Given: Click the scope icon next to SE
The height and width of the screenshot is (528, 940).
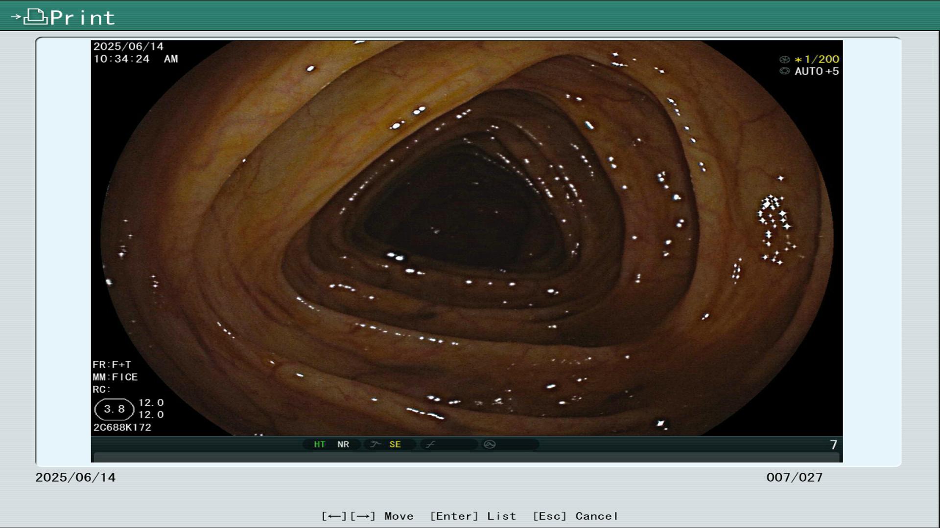Looking at the screenshot, I should pyautogui.click(x=376, y=444).
